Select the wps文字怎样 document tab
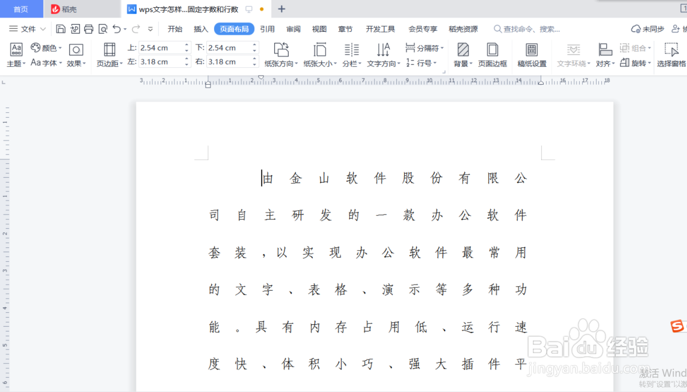Image resolution: width=687 pixels, height=392 pixels. click(x=196, y=9)
